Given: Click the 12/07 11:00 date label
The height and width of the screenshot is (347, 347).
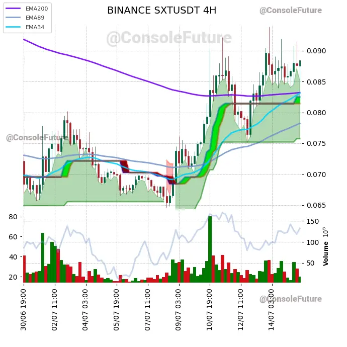Looking at the screenshot, I should point(241,310).
